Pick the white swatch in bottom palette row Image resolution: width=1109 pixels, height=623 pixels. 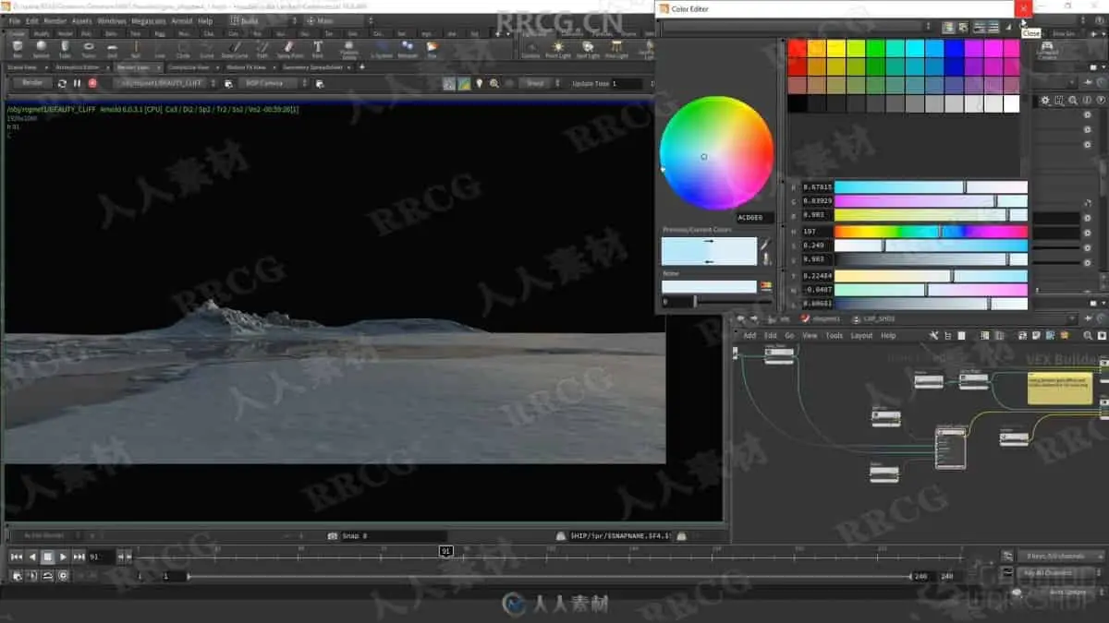pyautogui.click(x=1010, y=103)
